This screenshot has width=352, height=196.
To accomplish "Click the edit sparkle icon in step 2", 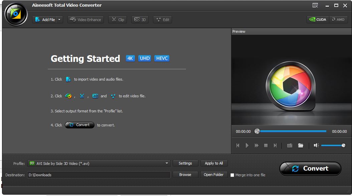I will point(113,96).
